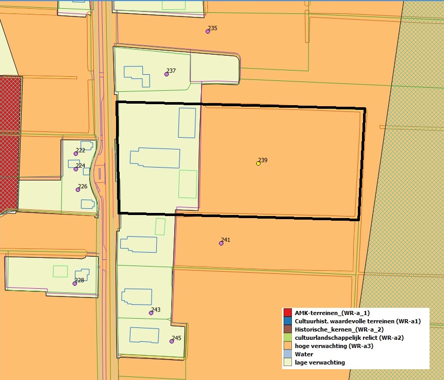
Task: Select the purple marker at address 245
Action: coord(172,341)
